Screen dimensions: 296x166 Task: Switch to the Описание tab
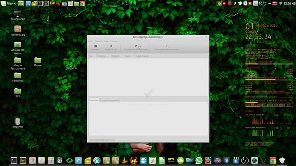[x=93, y=100]
